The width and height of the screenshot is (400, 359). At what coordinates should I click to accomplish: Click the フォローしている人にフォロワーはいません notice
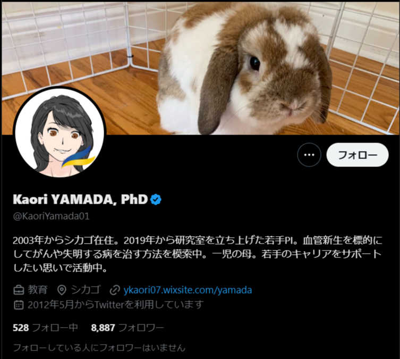(x=99, y=348)
